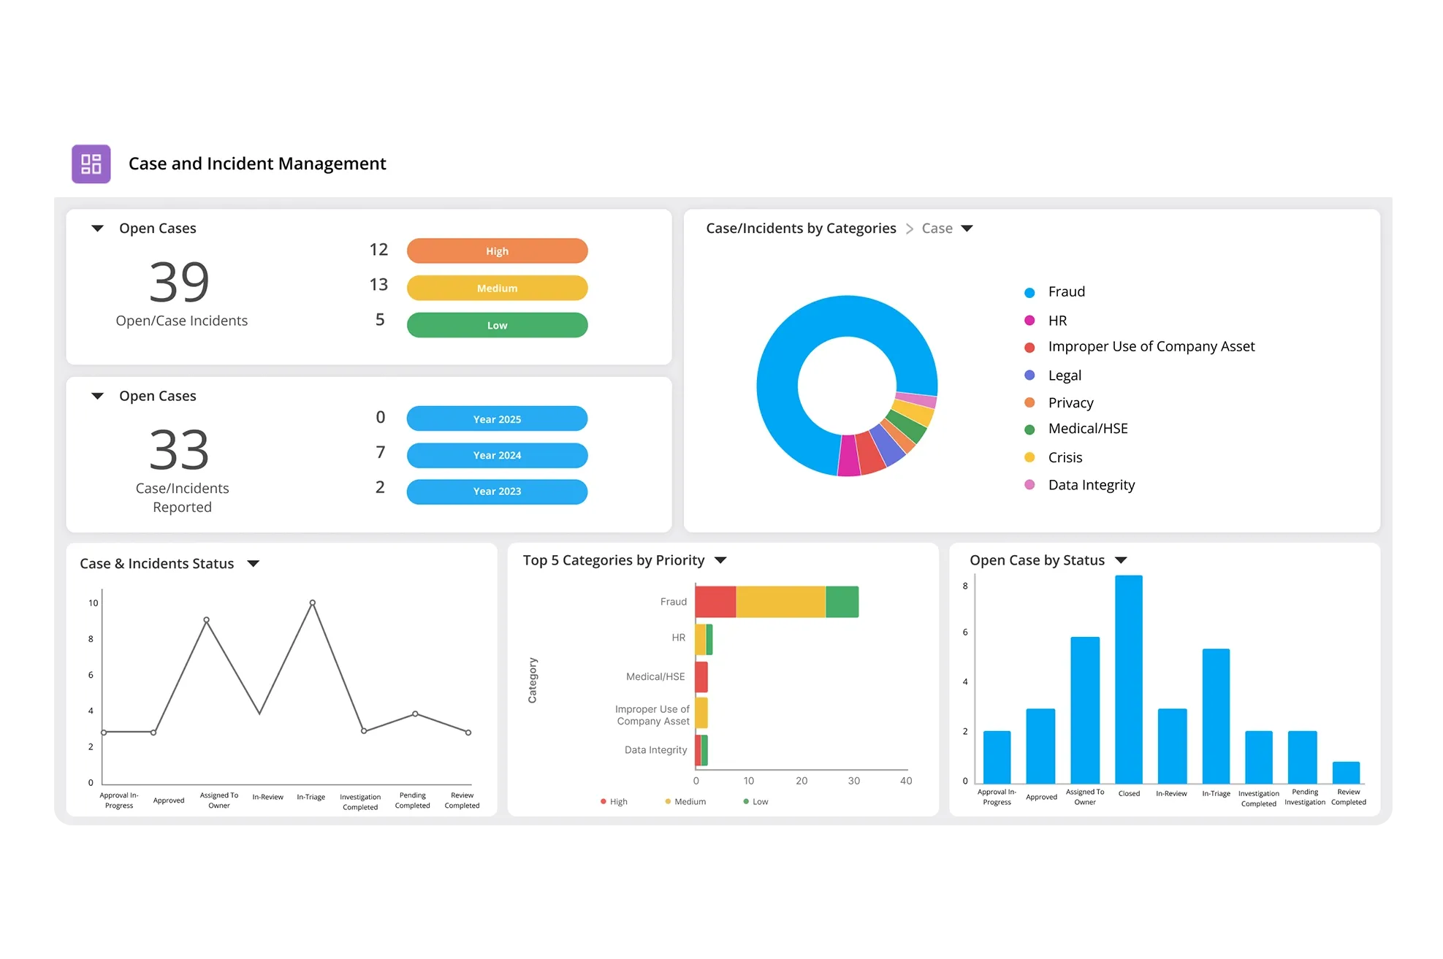This screenshot has height=959, width=1443.
Task: Collapse the first Open Cases panel arrow
Action: click(97, 229)
